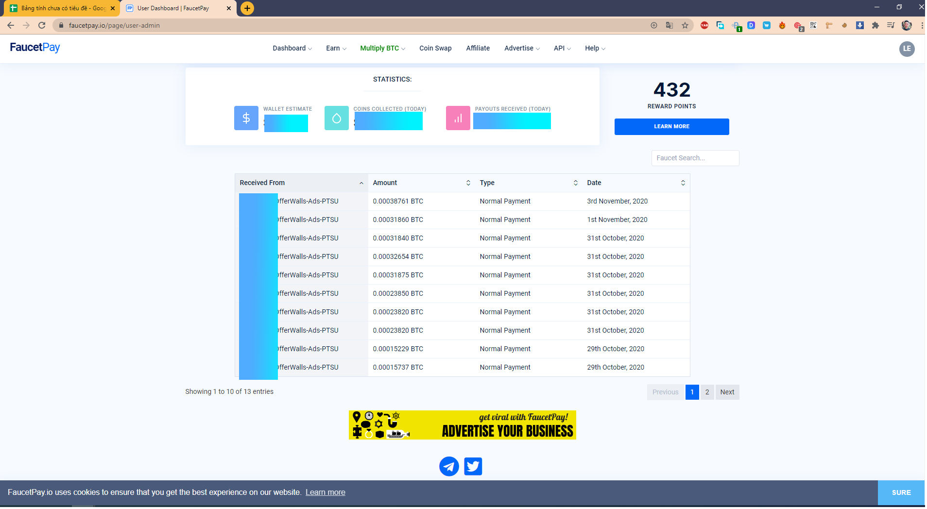Viewport: 927px width, 509px height.
Task: Sort table by Received From column
Action: (x=301, y=183)
